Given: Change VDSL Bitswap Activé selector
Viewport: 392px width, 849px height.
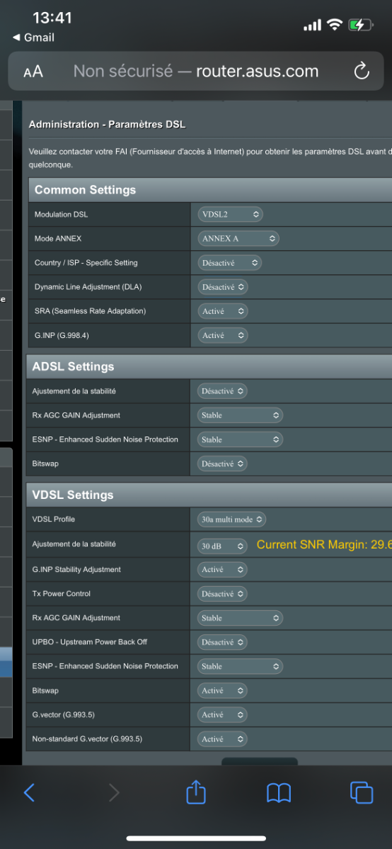Looking at the screenshot, I should click(222, 690).
